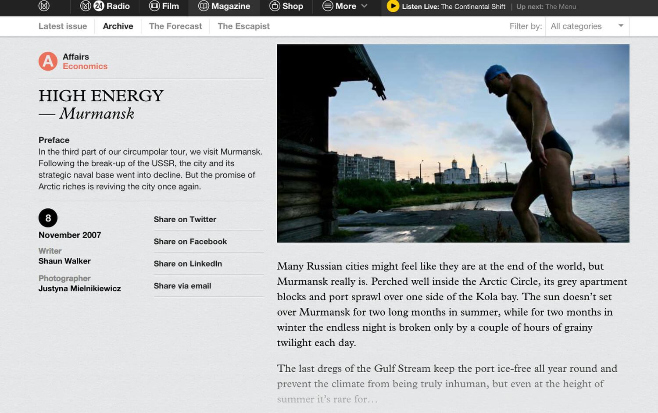
Task: Click the Filter by: label
Action: (x=526, y=26)
